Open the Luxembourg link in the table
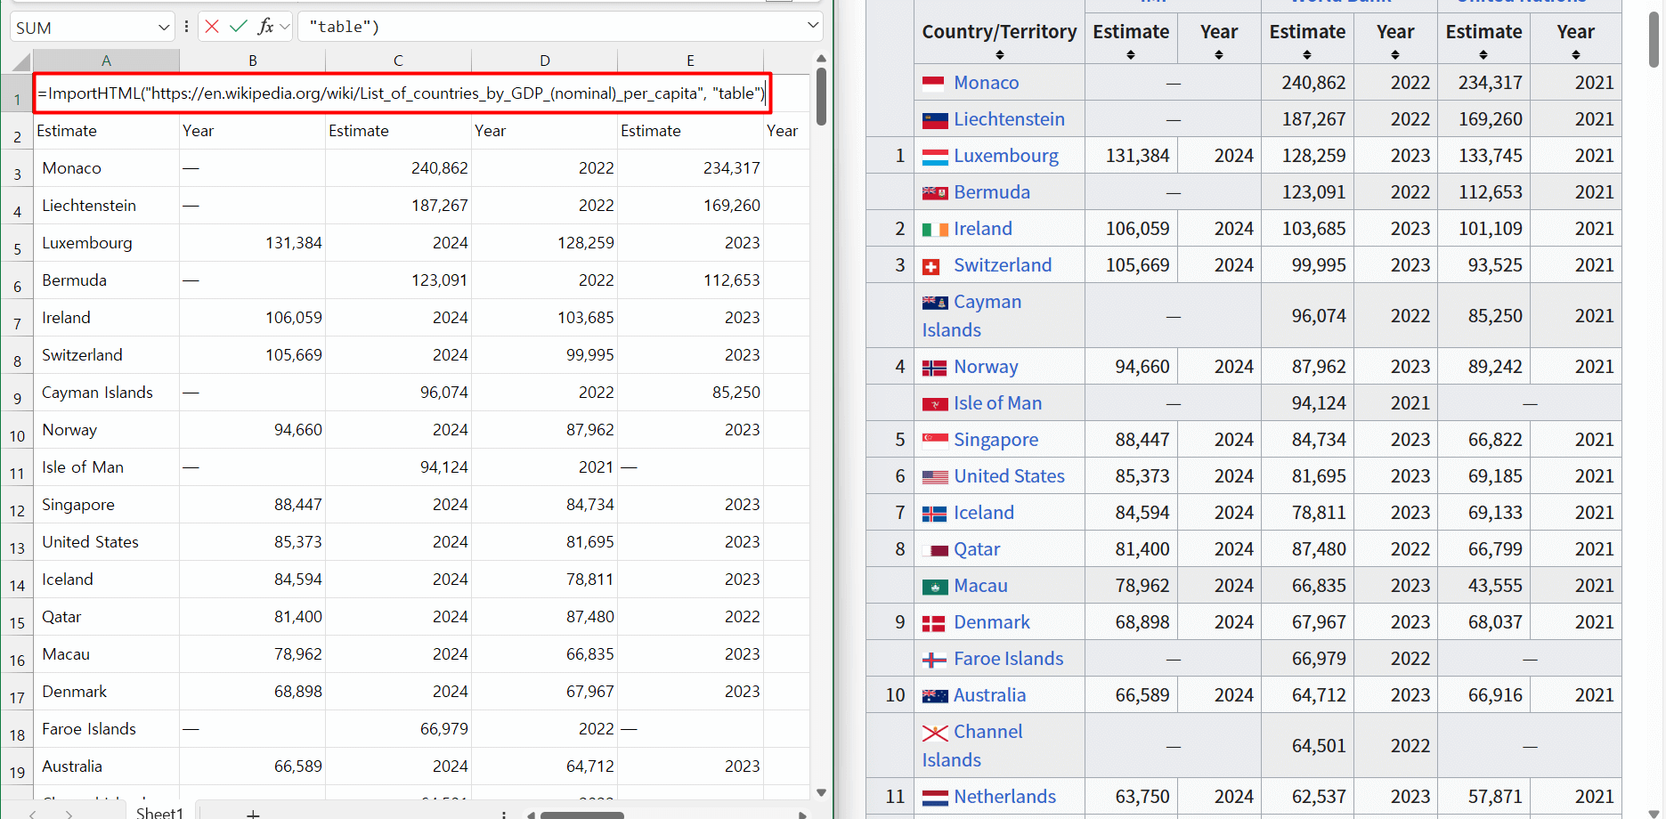This screenshot has height=819, width=1666. pyautogui.click(x=1005, y=156)
